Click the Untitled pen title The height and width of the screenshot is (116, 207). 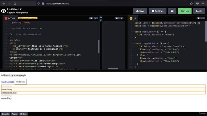(x=13, y=9)
